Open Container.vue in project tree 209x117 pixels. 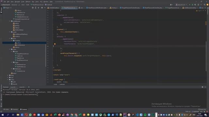coord(20,71)
